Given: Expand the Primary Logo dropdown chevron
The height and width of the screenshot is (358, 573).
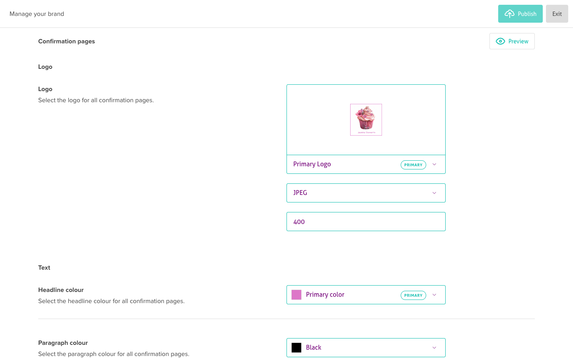Looking at the screenshot, I should pos(434,164).
